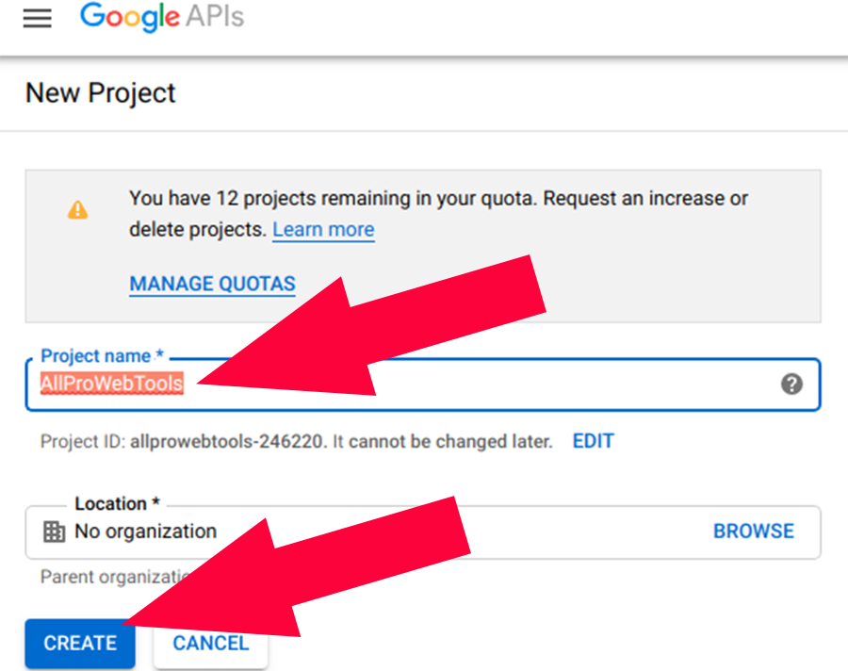
Task: Click the MANAGE QUOTAS link
Action: (213, 284)
